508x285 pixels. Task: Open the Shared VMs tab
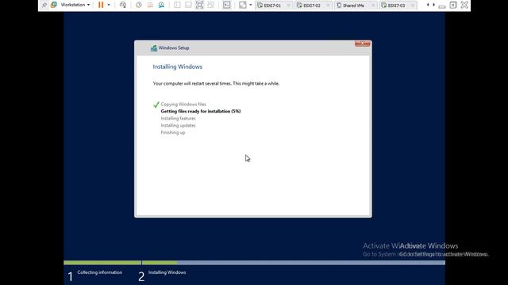click(353, 6)
